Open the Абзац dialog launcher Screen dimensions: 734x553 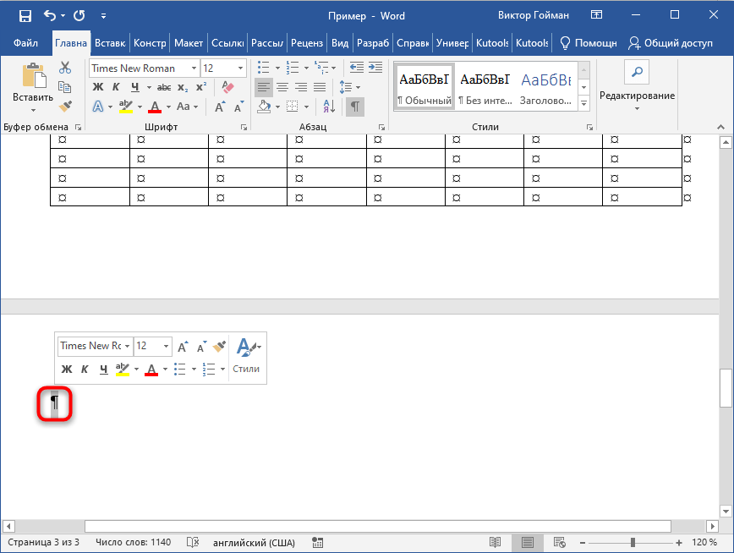(382, 128)
